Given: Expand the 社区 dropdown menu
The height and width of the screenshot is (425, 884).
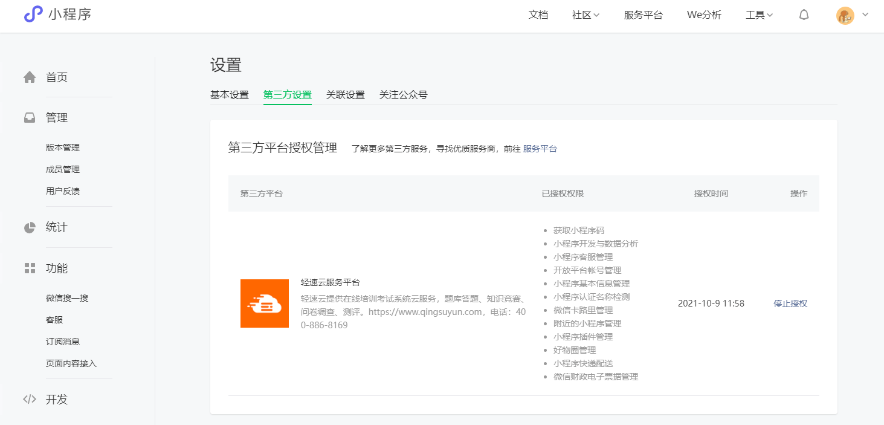Looking at the screenshot, I should [x=586, y=15].
